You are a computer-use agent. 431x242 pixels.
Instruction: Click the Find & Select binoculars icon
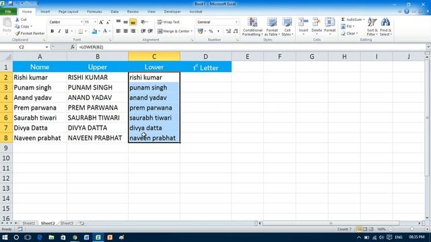click(x=385, y=22)
